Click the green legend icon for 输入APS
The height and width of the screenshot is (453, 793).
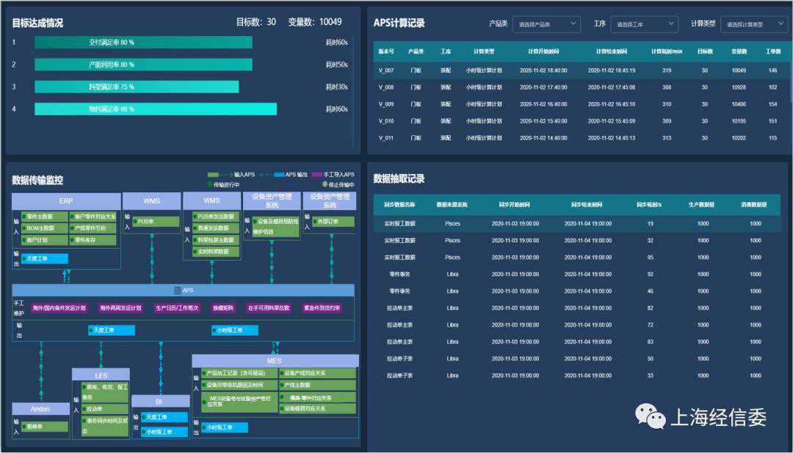click(x=213, y=175)
